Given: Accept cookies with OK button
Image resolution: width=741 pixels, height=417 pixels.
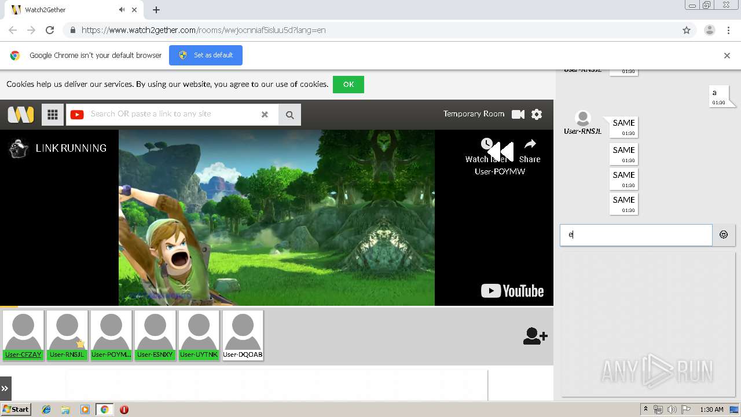Looking at the screenshot, I should [x=349, y=85].
